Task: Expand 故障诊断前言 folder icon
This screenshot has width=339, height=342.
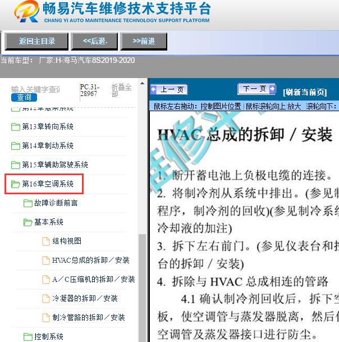Action: click(28, 203)
